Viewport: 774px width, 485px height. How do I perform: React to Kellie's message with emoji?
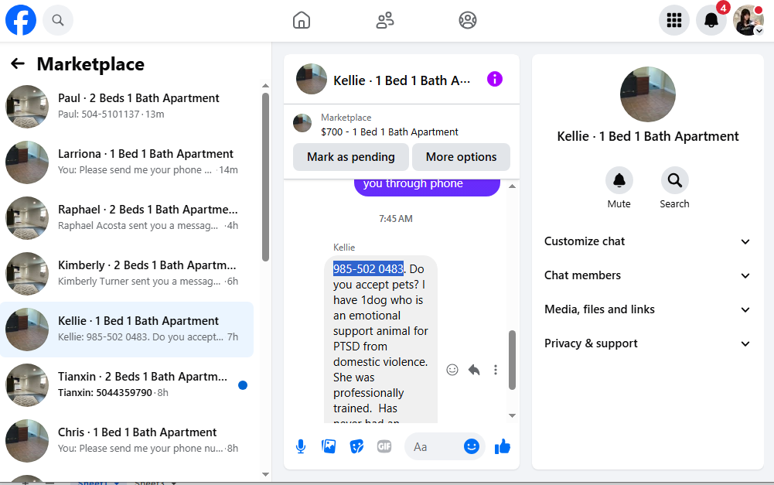(452, 370)
